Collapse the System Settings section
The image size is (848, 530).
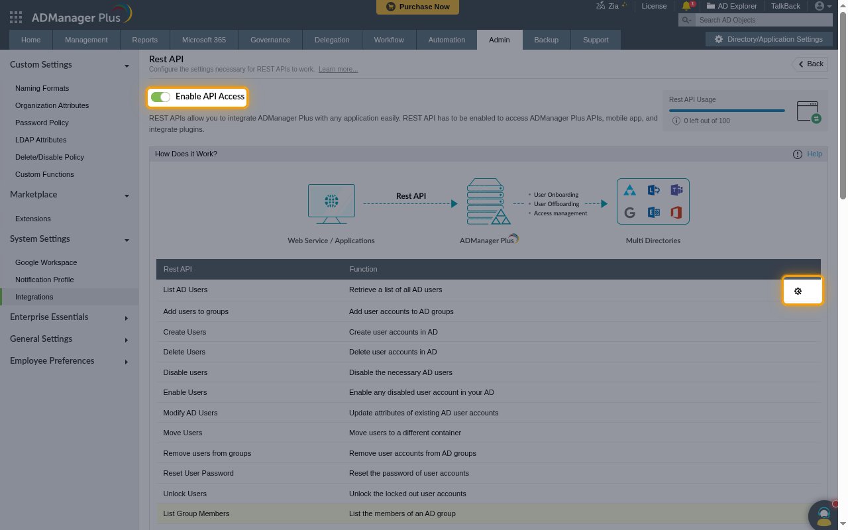[127, 240]
